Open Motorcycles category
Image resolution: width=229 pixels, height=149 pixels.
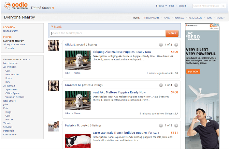(x=12, y=74)
